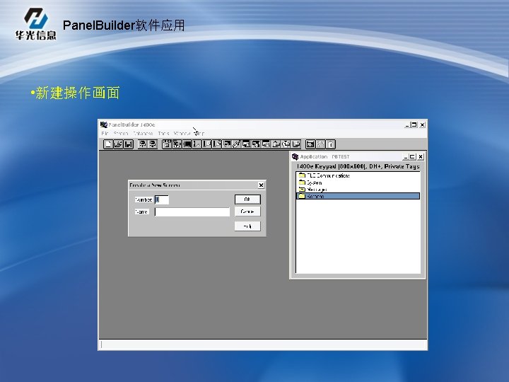The height and width of the screenshot is (382, 509).
Task: Confirm new screen with OK button
Action: pyautogui.click(x=247, y=199)
